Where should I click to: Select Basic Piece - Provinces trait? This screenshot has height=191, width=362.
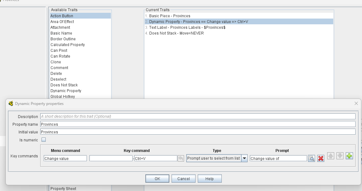170,16
